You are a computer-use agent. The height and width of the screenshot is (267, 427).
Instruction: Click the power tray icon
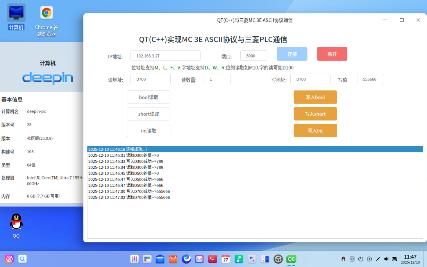[x=361, y=259]
